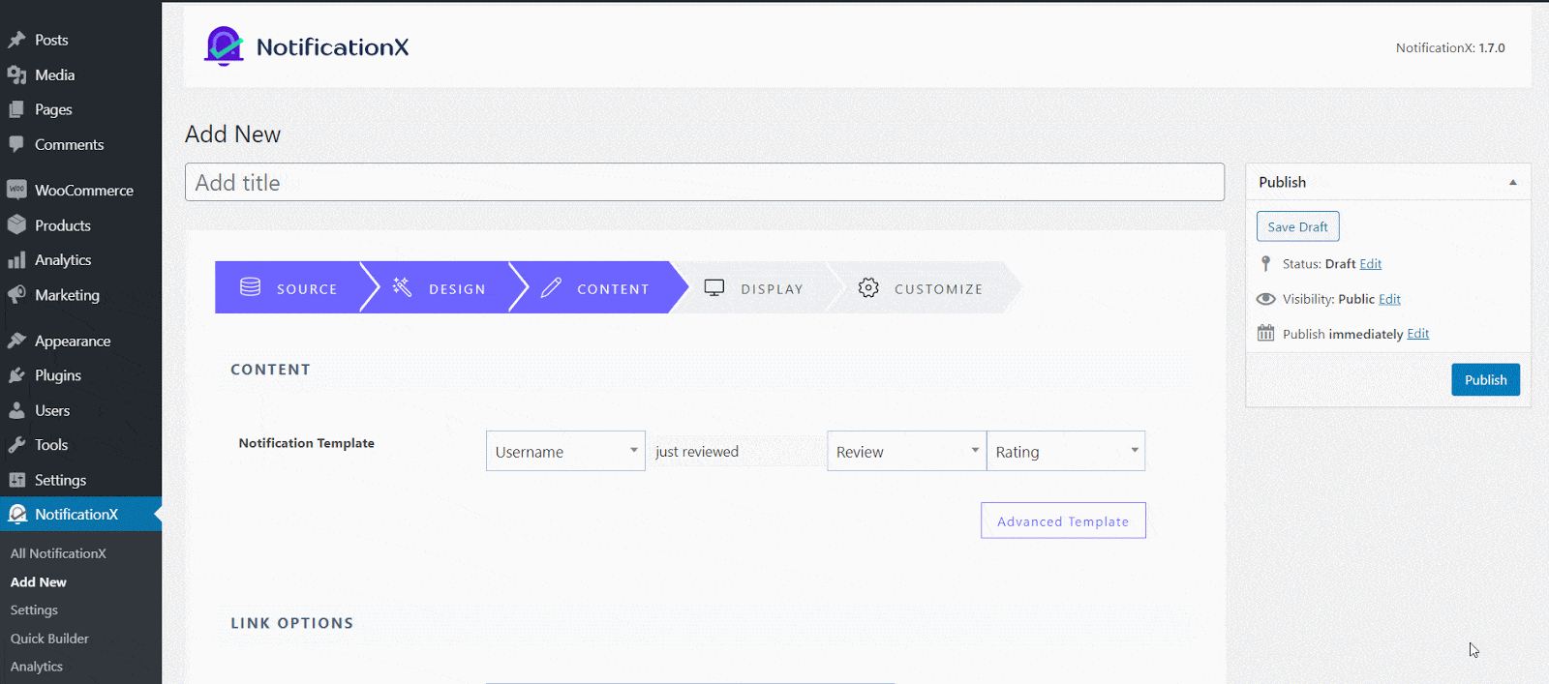The width and height of the screenshot is (1549, 684).
Task: Open Marketing menu label
Action: [67, 294]
